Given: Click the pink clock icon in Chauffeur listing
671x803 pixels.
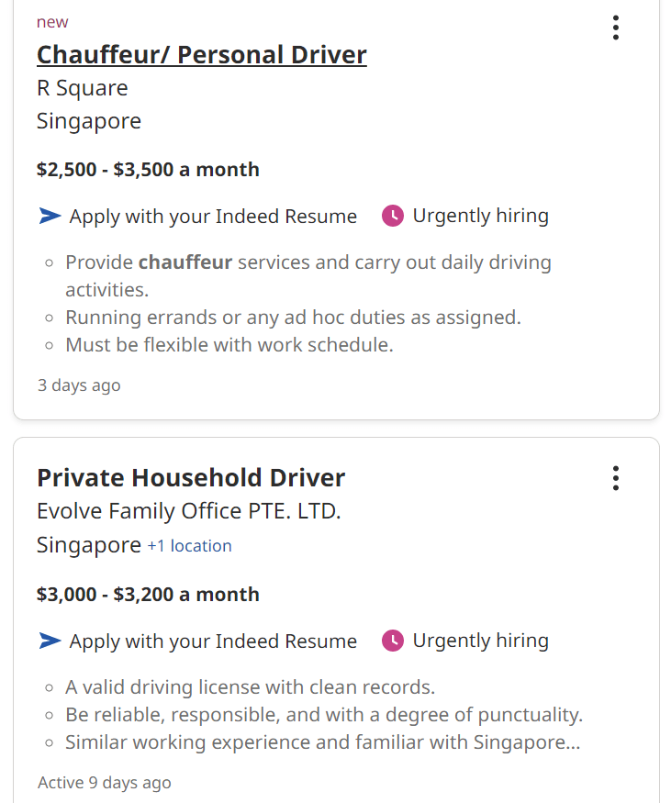Looking at the screenshot, I should (393, 216).
